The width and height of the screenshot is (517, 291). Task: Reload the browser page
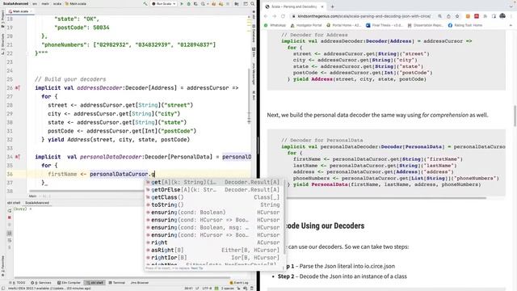[x=283, y=16]
